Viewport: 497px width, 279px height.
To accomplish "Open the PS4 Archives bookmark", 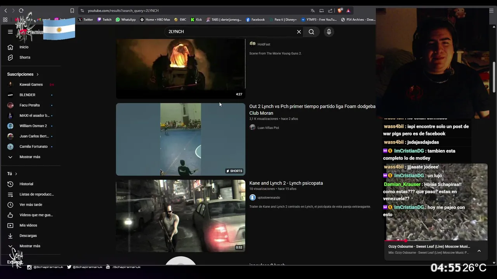I will [358, 19].
